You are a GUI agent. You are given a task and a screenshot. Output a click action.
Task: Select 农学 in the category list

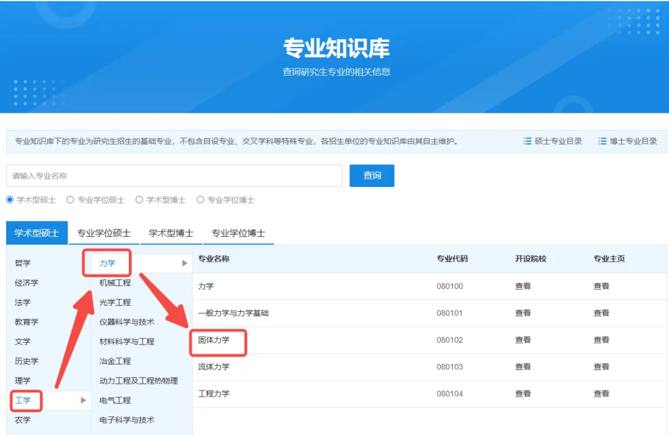tap(23, 420)
